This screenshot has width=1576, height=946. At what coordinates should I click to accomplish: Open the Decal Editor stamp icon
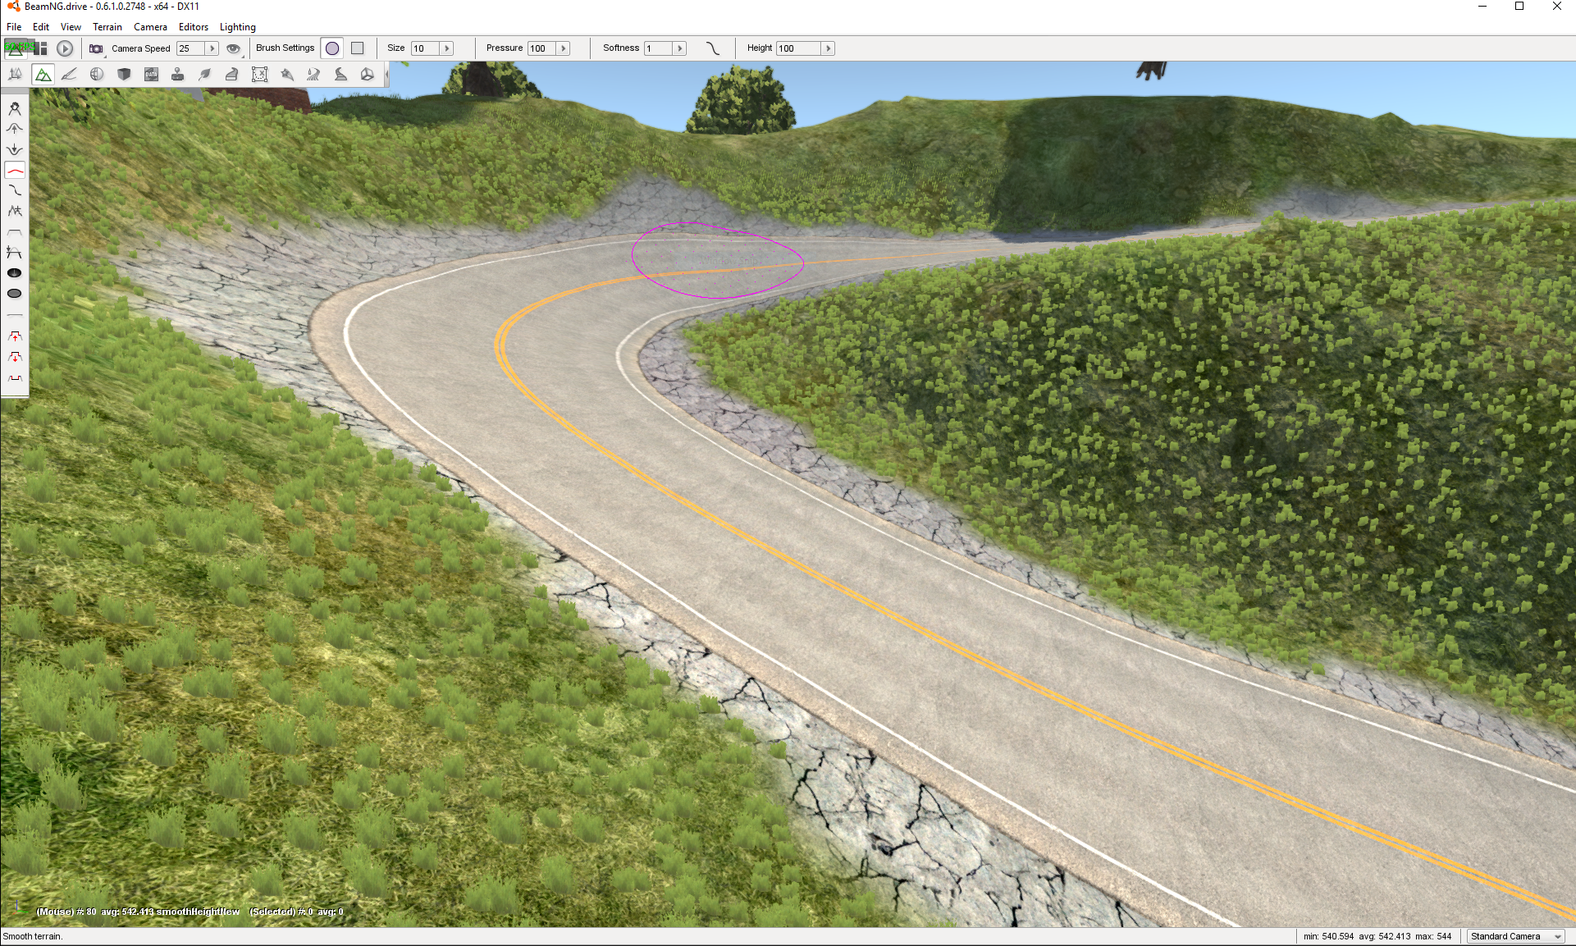[x=178, y=75]
